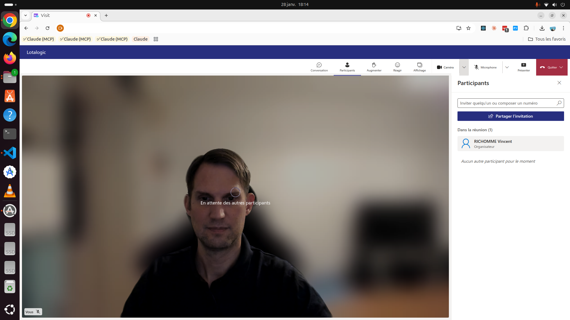The height and width of the screenshot is (320, 570).
Task: Click the Dans la réunion (1) heading
Action: coord(475,130)
